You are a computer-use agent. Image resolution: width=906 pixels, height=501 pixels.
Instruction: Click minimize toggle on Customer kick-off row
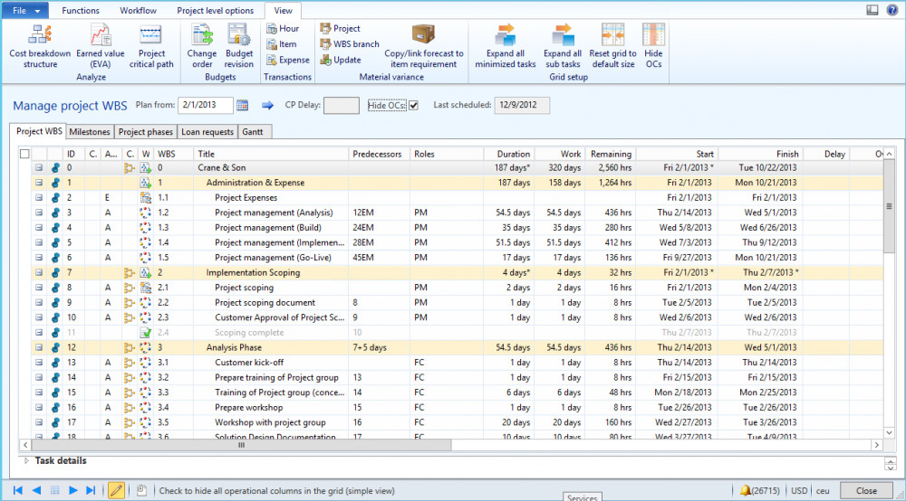39,363
